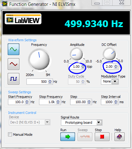Click the Waveform Settings section label

click(22, 40)
